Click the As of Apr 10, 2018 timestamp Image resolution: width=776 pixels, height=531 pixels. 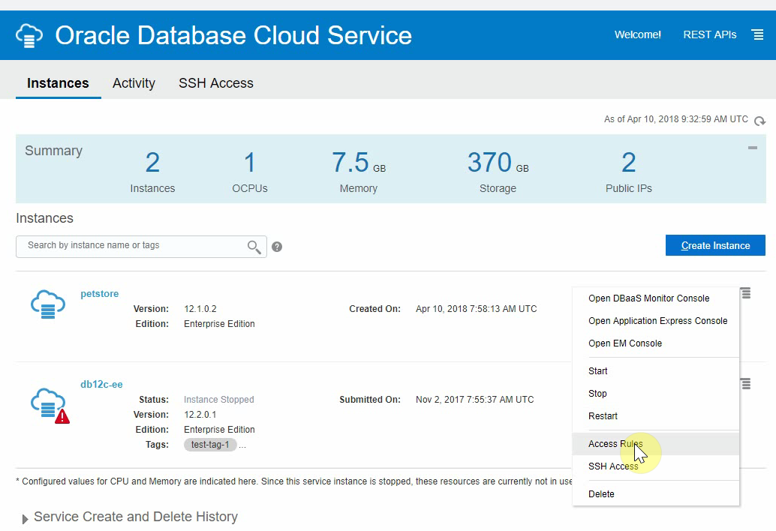click(676, 119)
